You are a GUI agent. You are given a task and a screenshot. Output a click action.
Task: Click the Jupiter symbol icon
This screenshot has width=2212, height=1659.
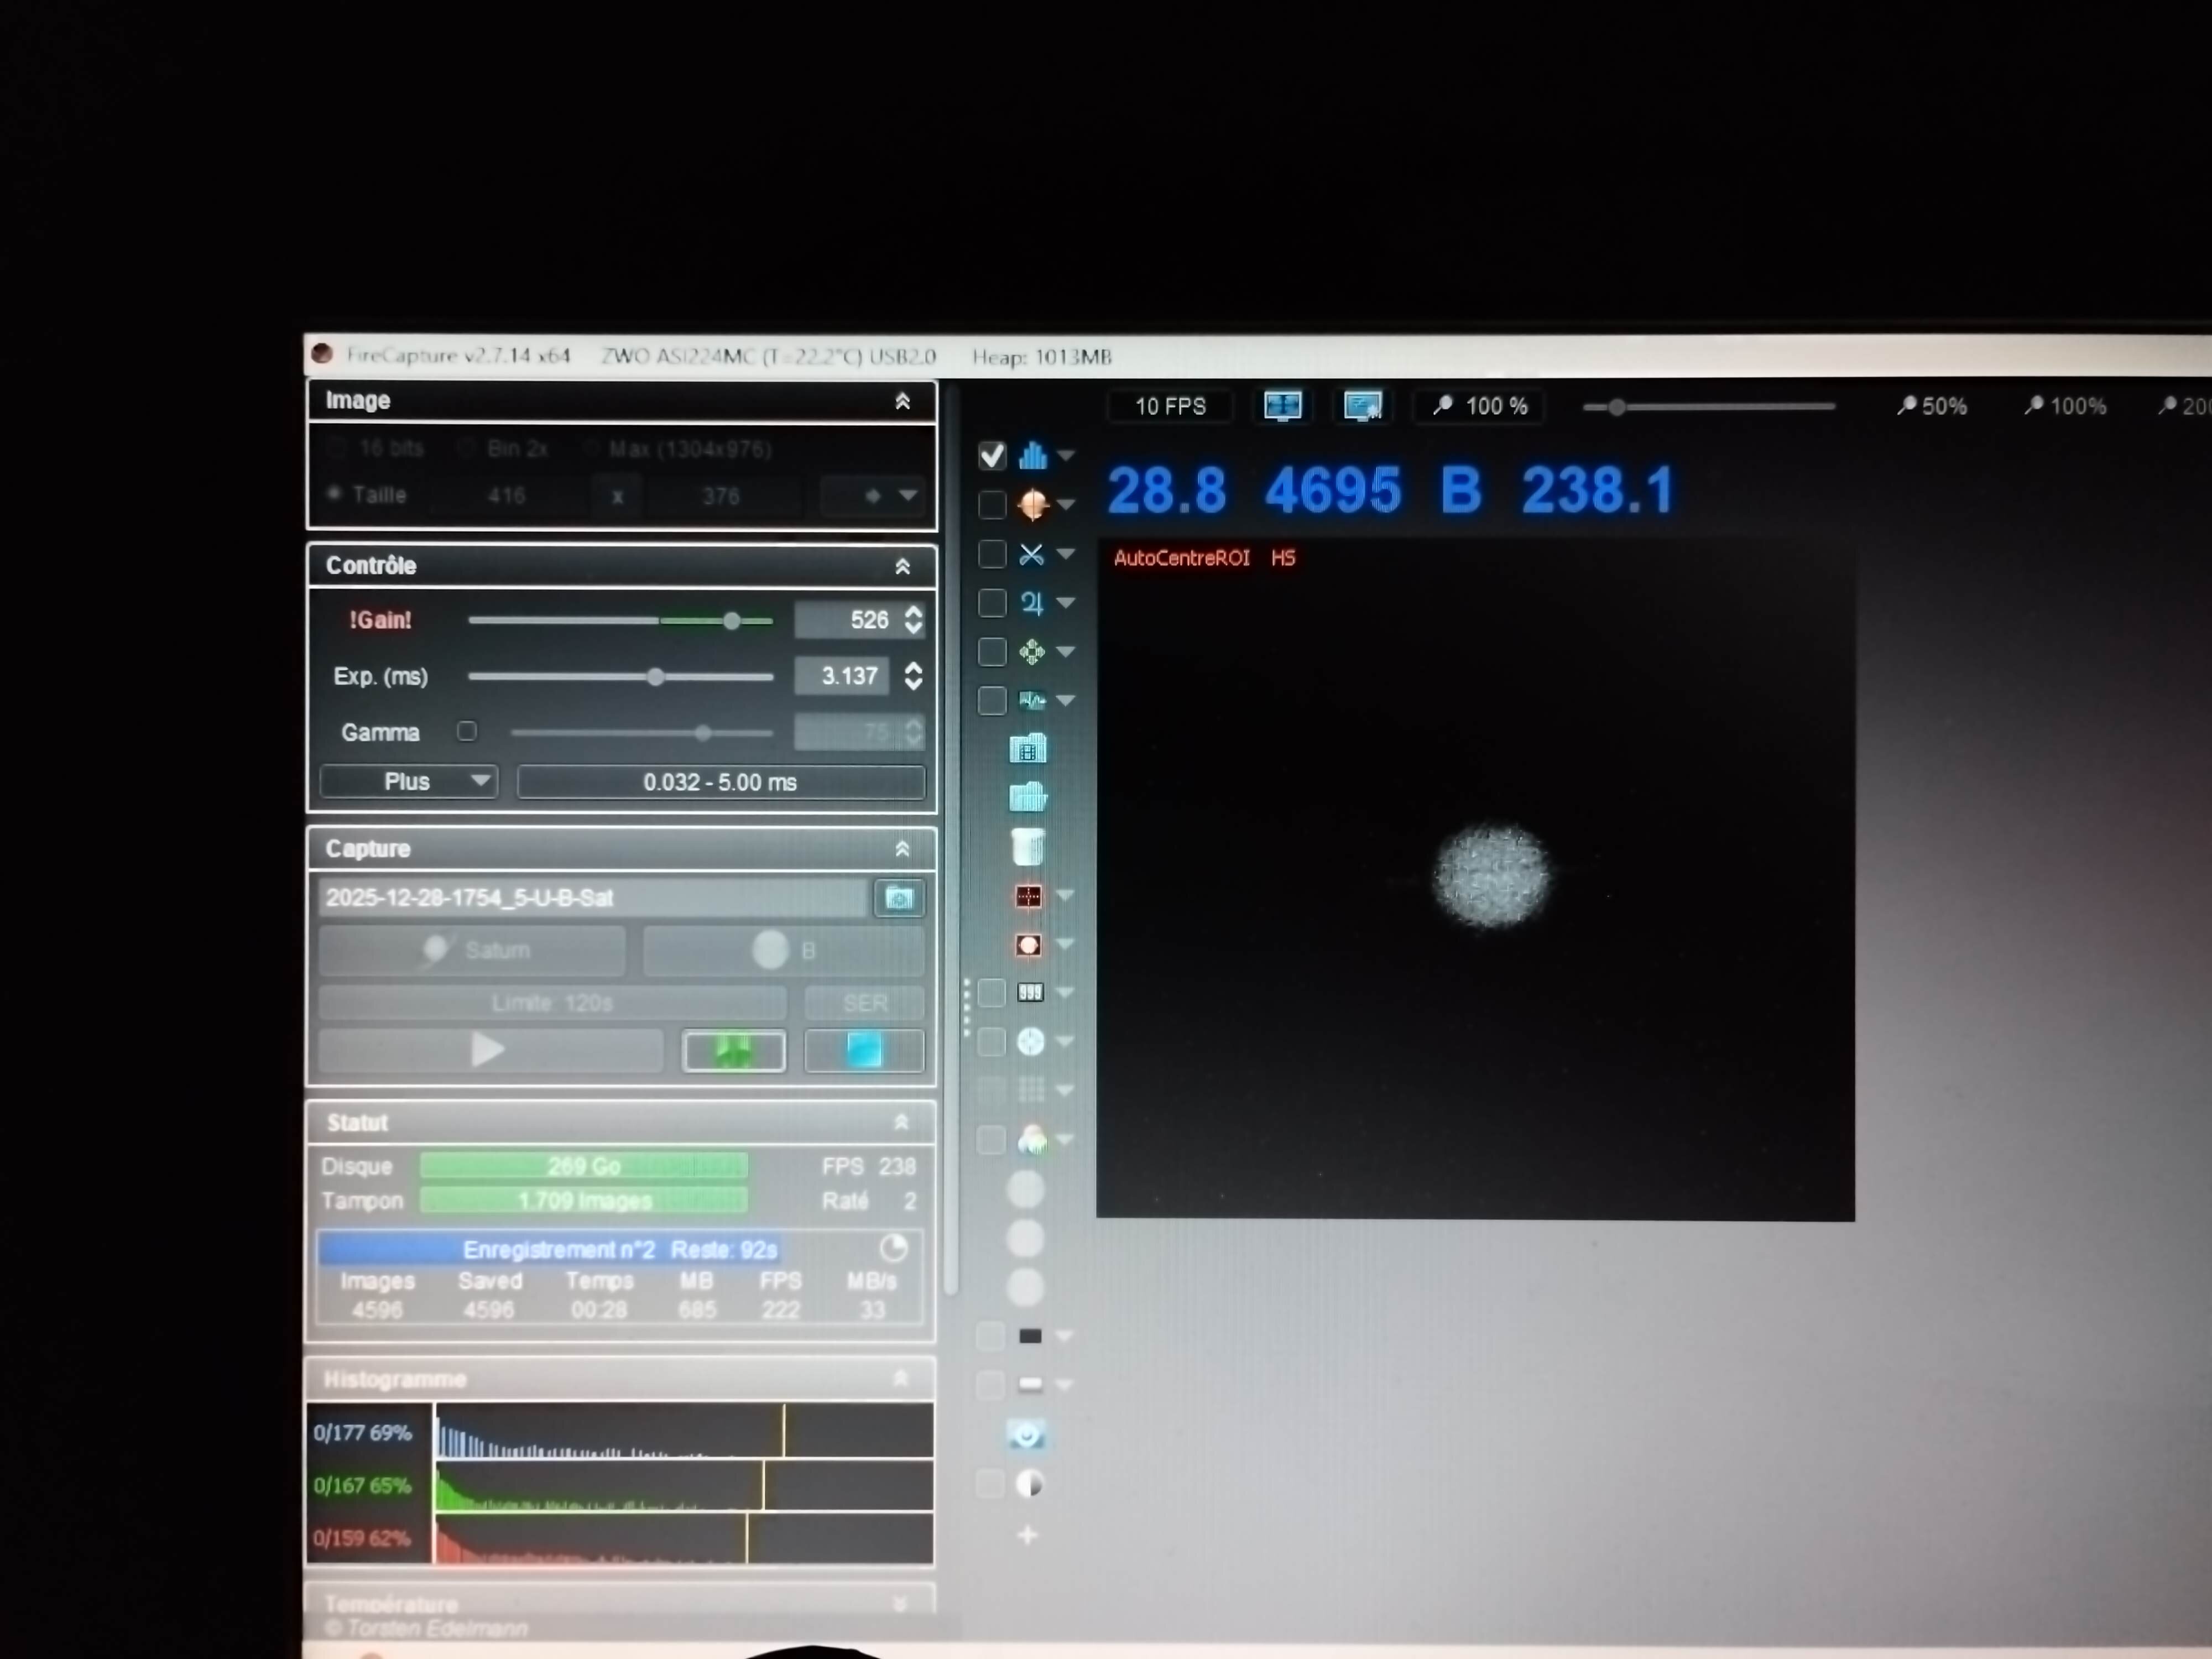[x=1032, y=603]
